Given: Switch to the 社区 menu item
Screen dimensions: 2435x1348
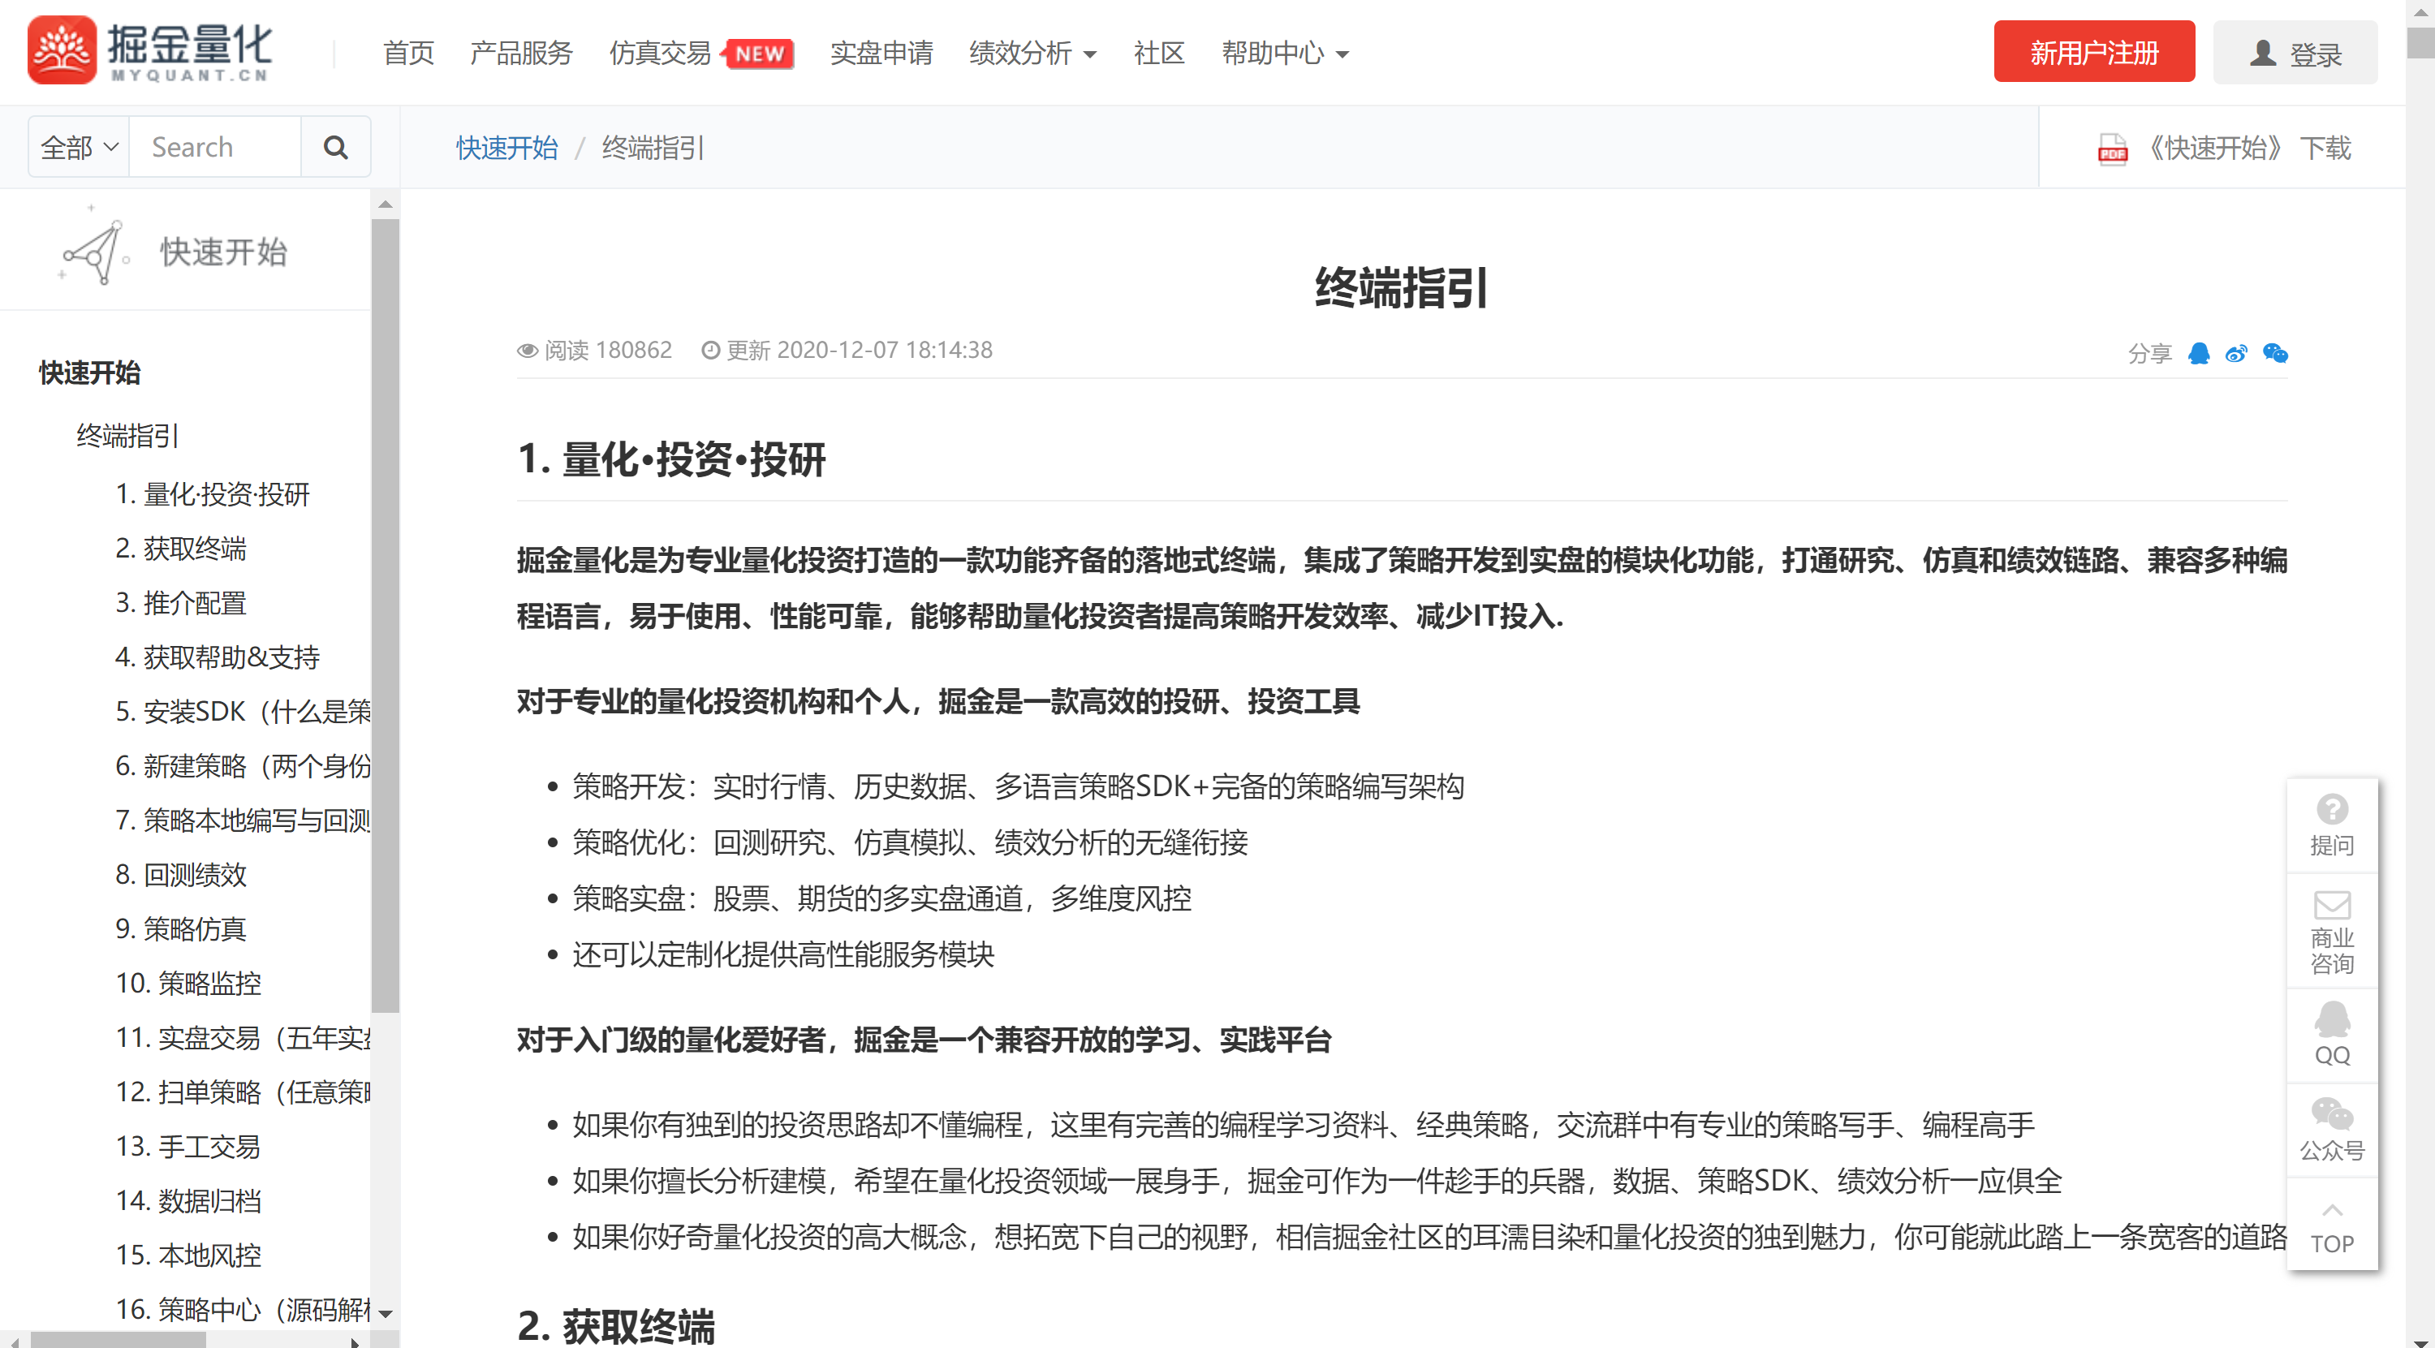Looking at the screenshot, I should click(1158, 54).
